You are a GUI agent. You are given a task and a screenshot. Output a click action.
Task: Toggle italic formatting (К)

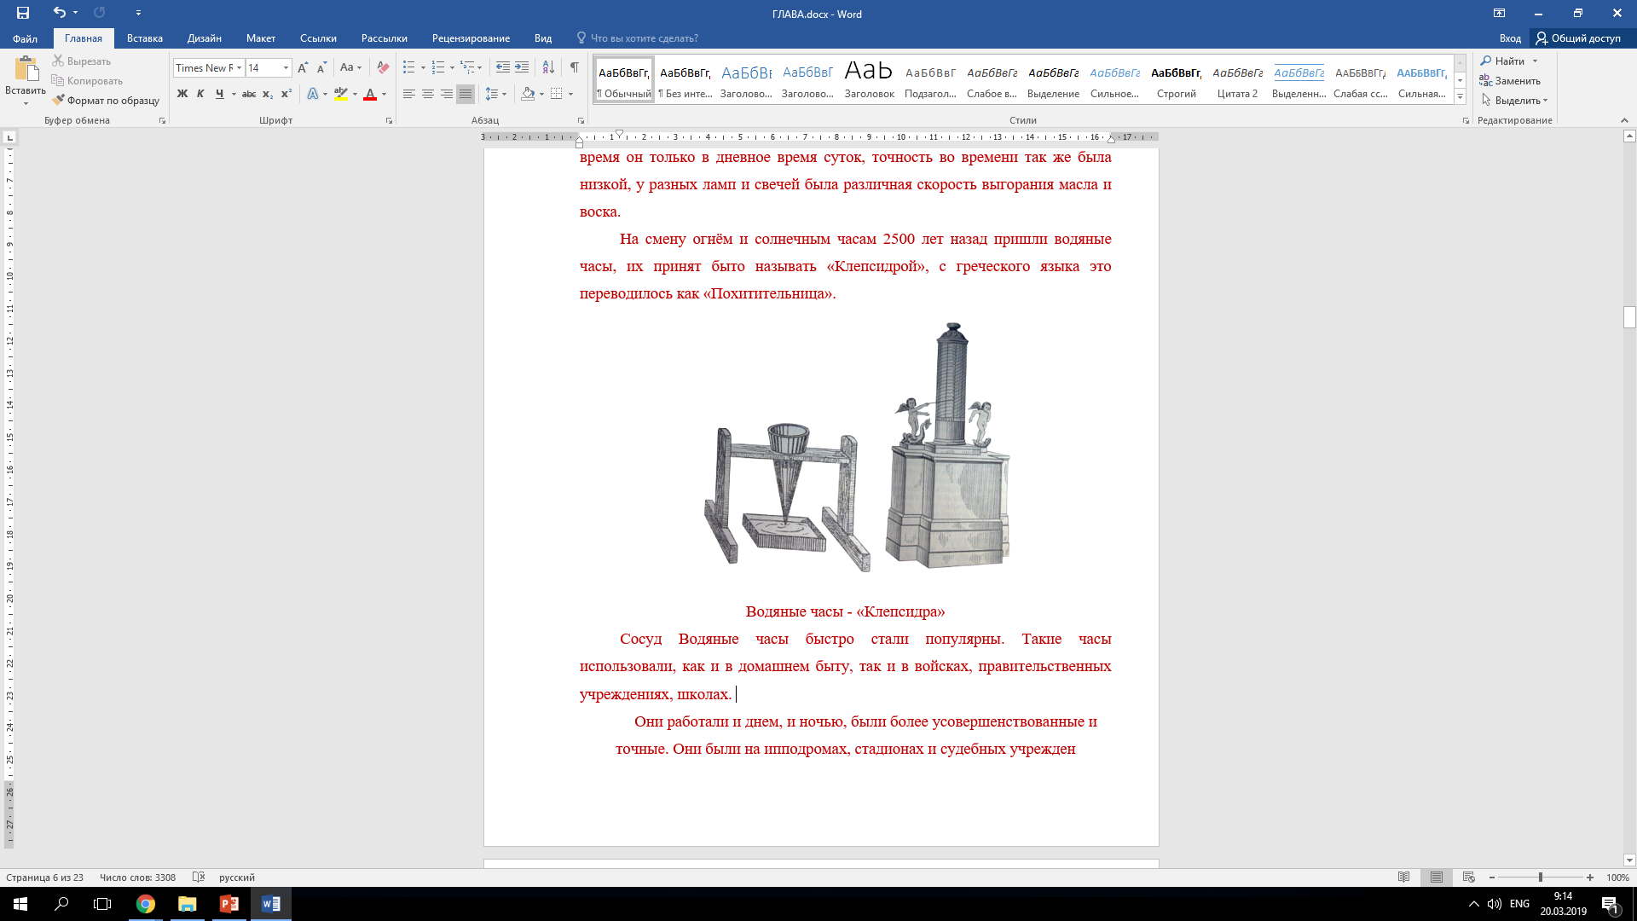pos(200,94)
